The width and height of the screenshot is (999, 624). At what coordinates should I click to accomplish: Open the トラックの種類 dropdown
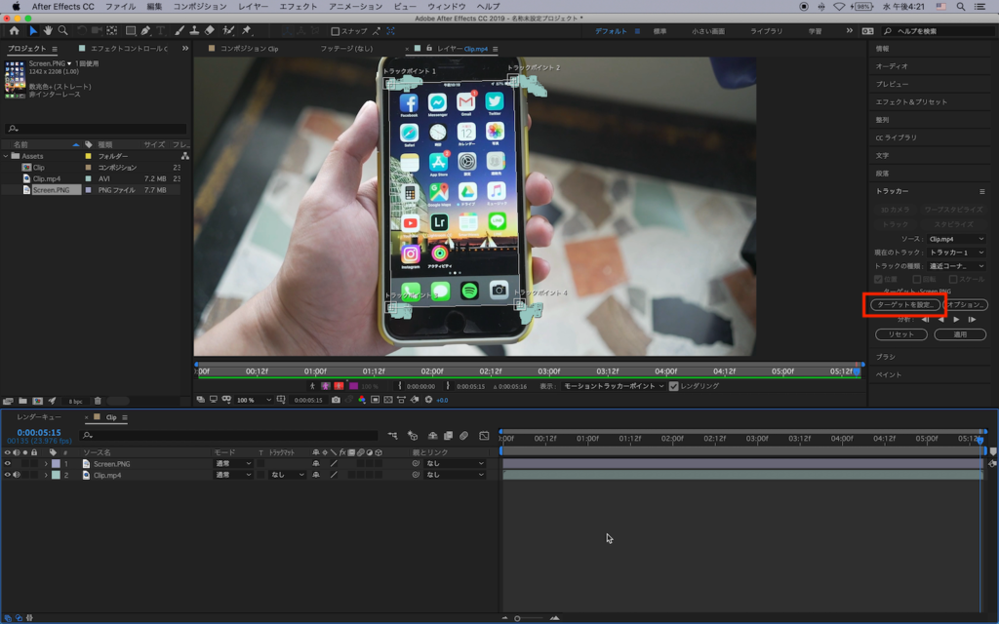coord(955,266)
